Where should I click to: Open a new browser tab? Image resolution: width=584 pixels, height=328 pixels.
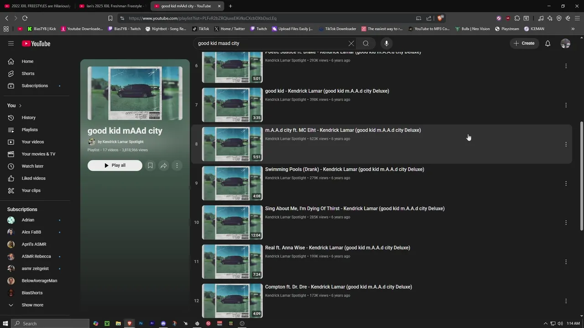click(x=230, y=6)
